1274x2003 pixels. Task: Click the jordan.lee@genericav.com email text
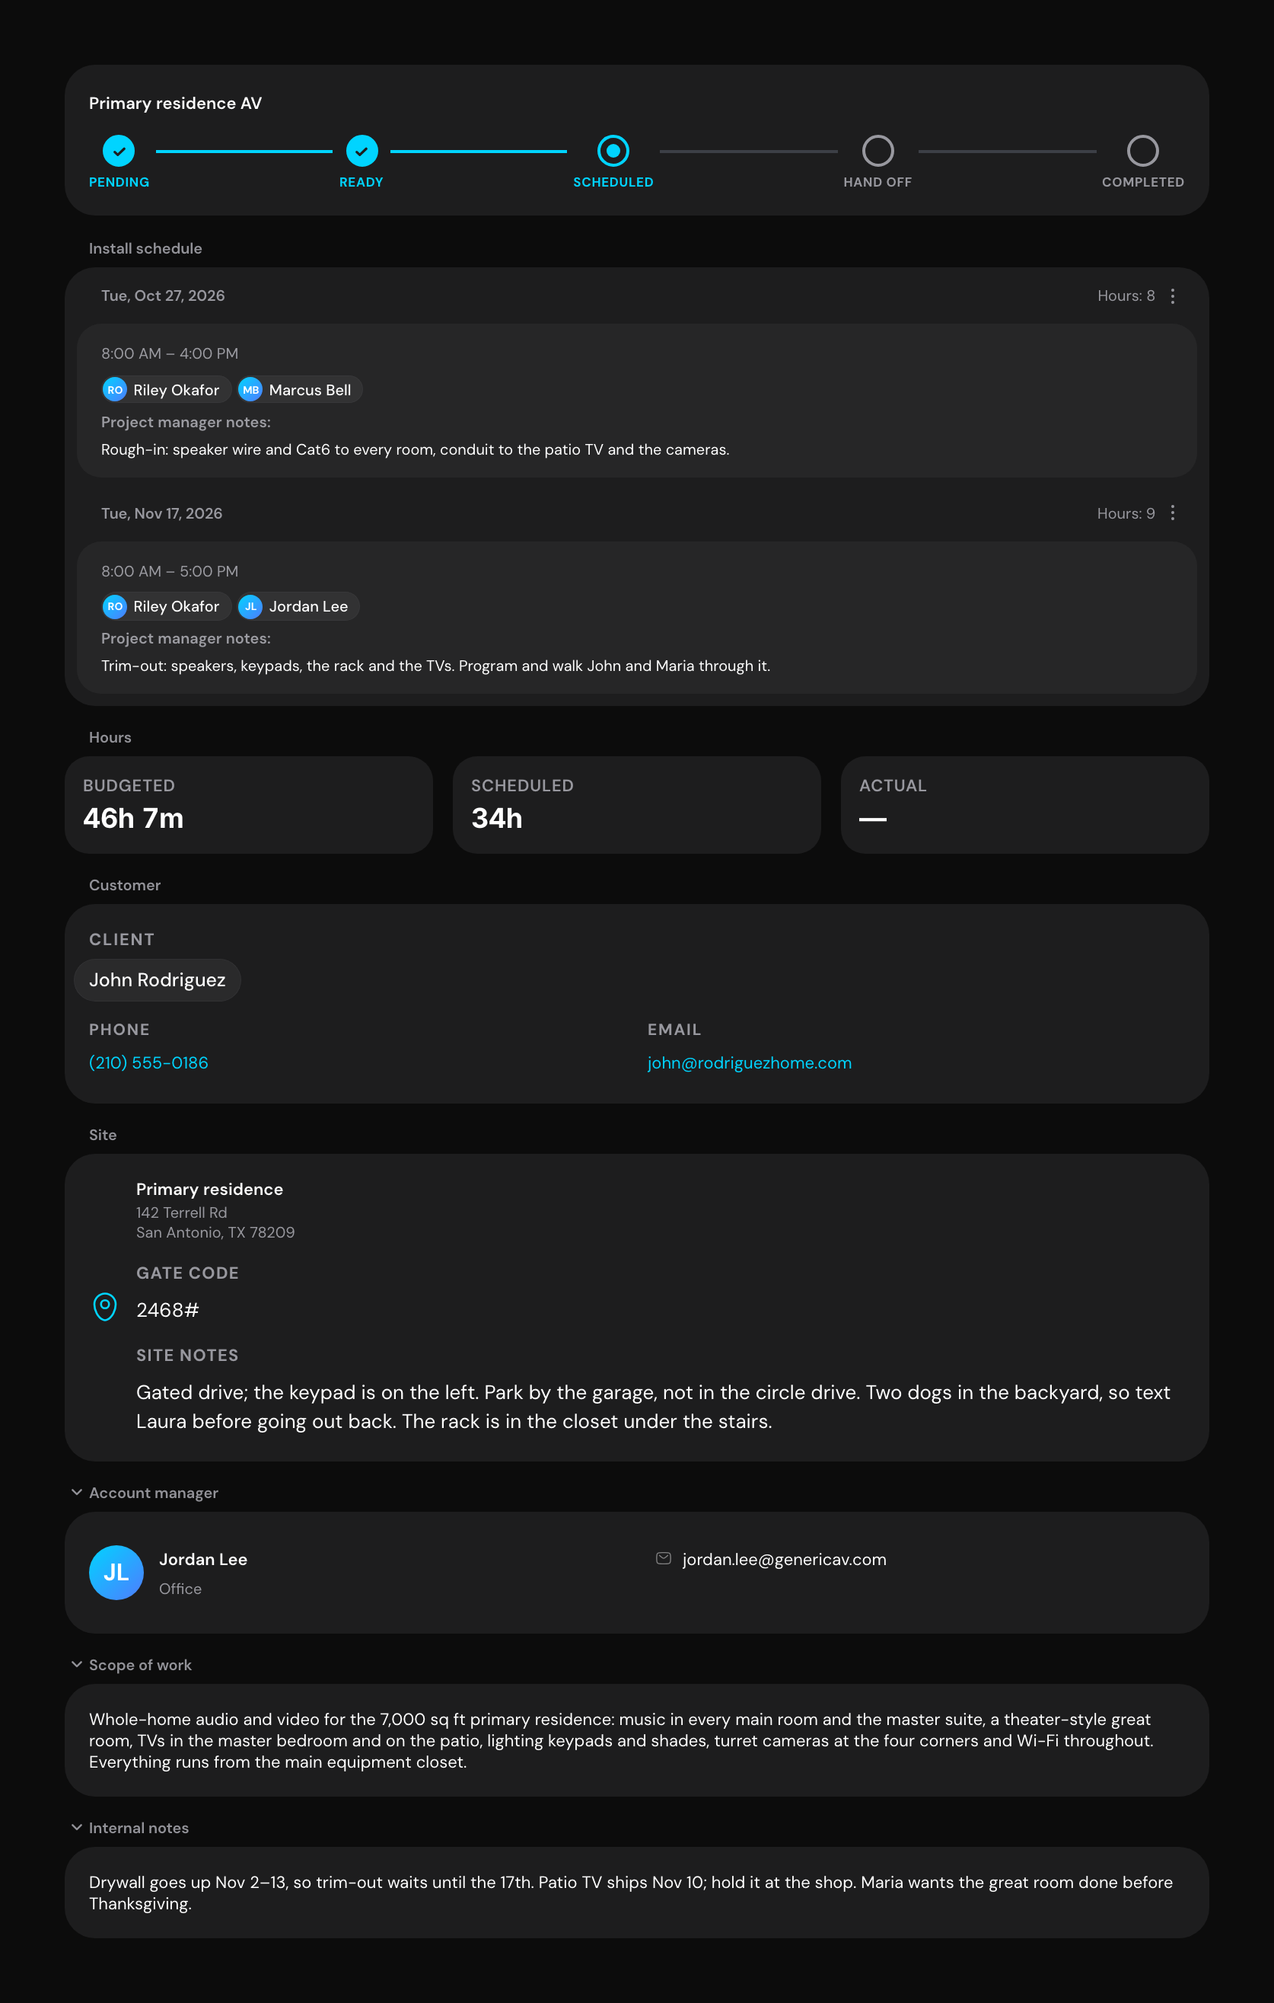[785, 1560]
